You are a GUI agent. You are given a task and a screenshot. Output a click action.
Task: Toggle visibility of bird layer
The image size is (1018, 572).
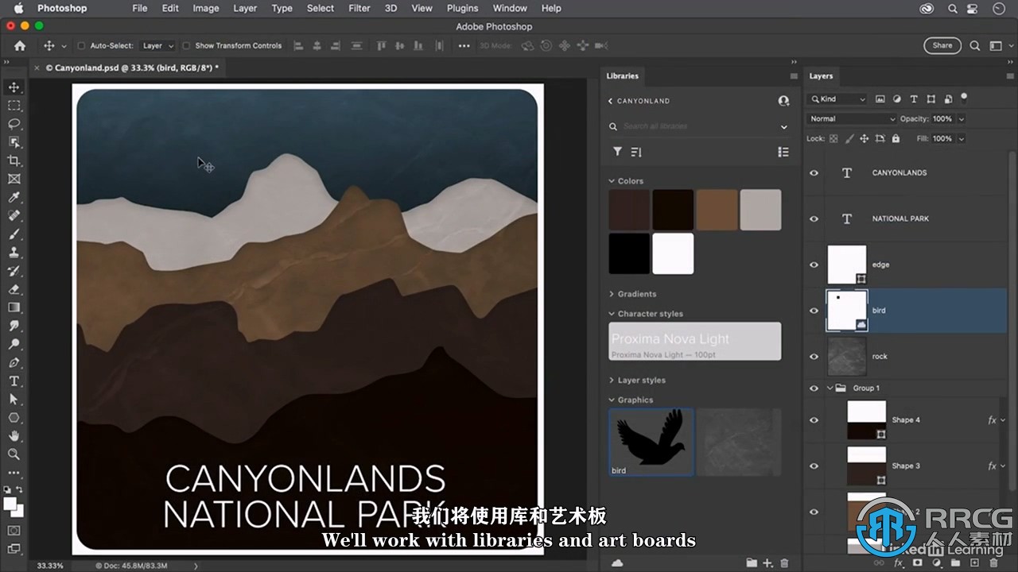point(814,311)
